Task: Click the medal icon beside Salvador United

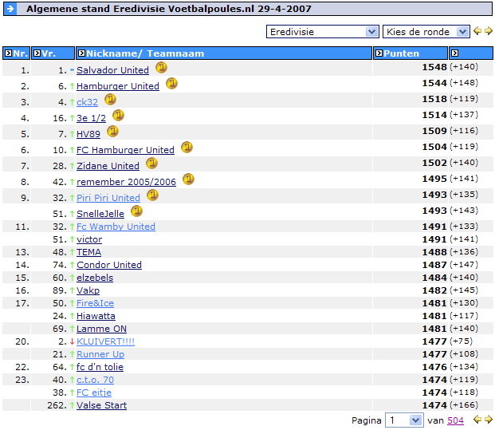Action: (161, 68)
